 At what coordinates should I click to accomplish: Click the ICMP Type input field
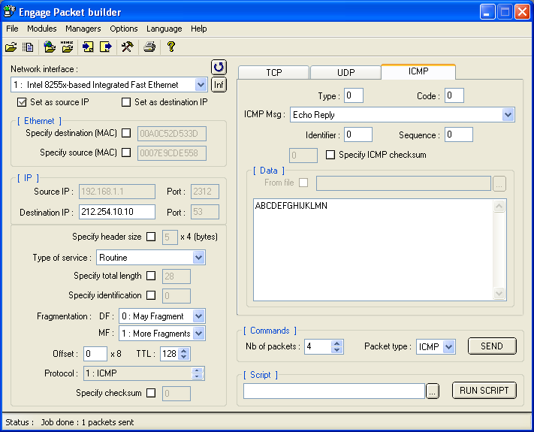[x=354, y=95]
